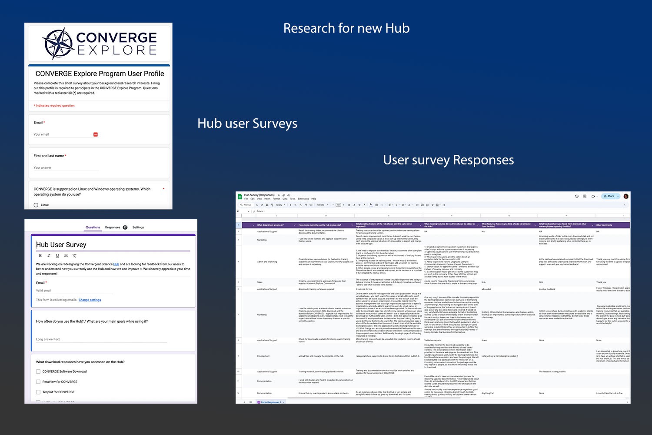Click the Sheets print icon
This screenshot has width=652, height=435.
tap(267, 205)
